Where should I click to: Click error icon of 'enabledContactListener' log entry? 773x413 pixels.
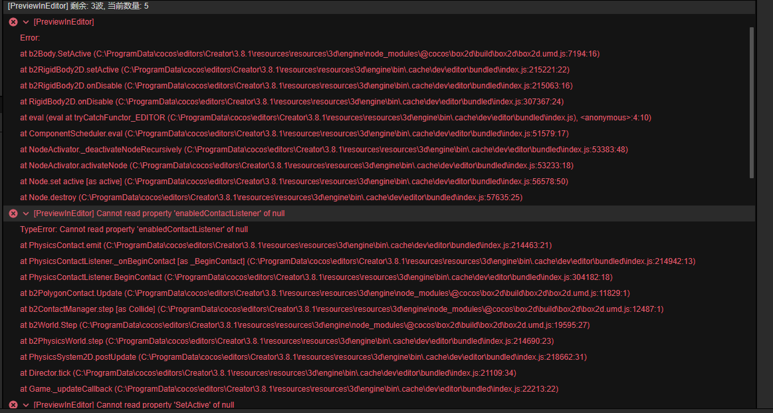13,213
